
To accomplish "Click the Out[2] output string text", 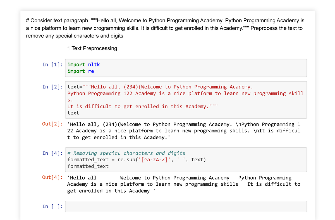I will point(184,131).
